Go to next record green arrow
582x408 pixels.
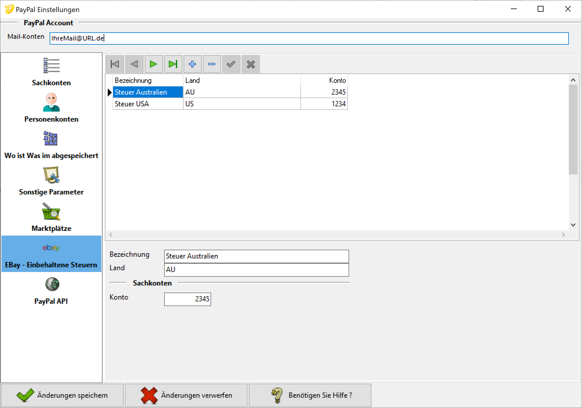pos(154,64)
